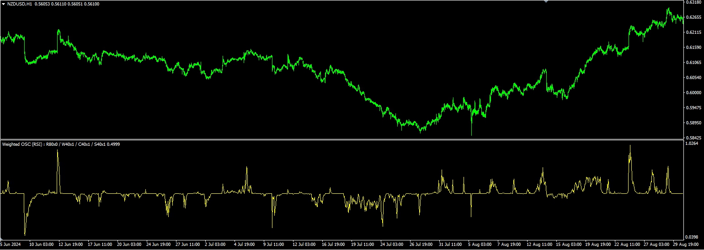The width and height of the screenshot is (704, 250).
Task: Click the 0.58950 price axis label
Action: (694, 123)
